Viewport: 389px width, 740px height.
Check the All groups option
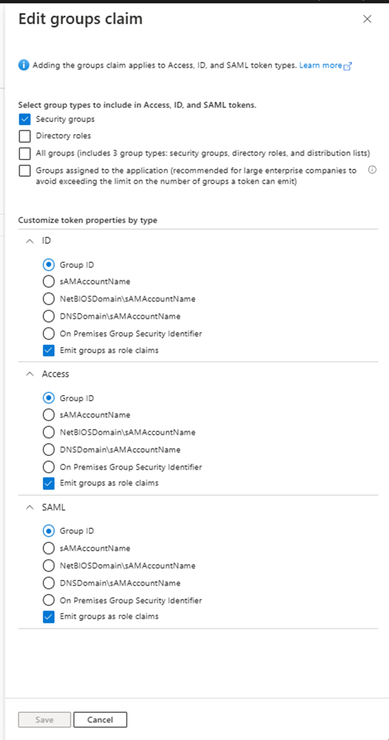24,153
